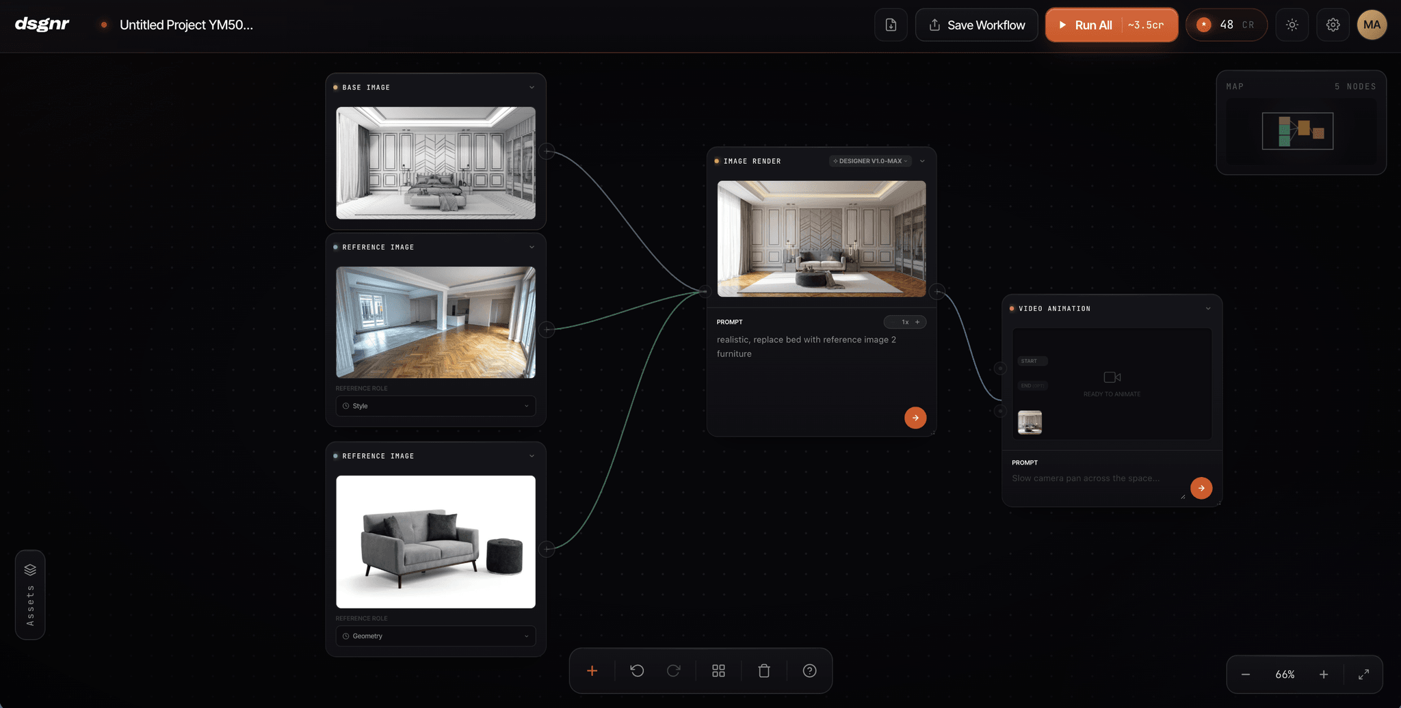This screenshot has width=1401, height=708.
Task: Save the workflow
Action: [x=976, y=25]
